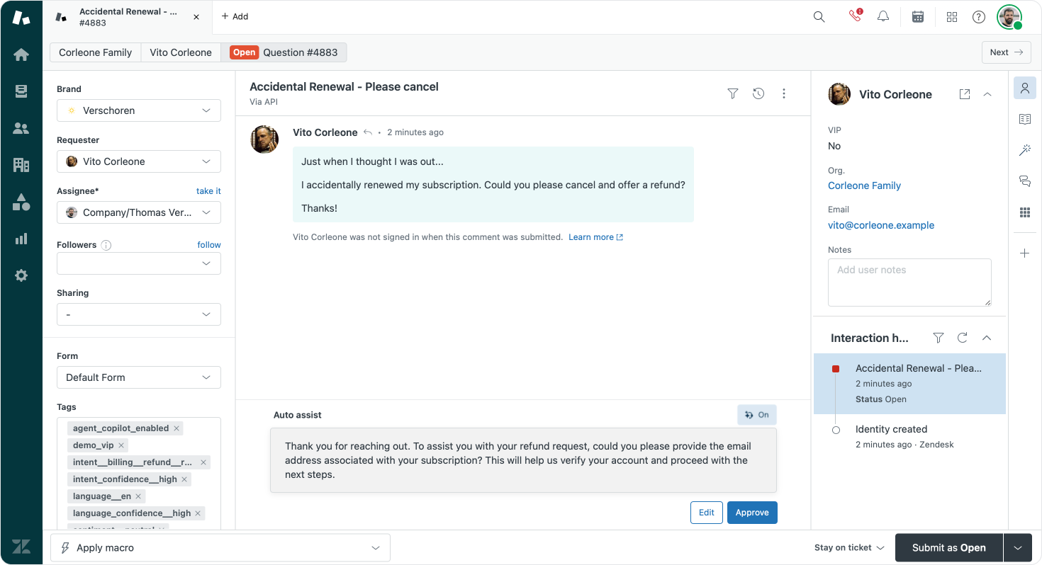This screenshot has height=565, width=1042.
Task: Collapse the Interaction history section
Action: tap(987, 338)
